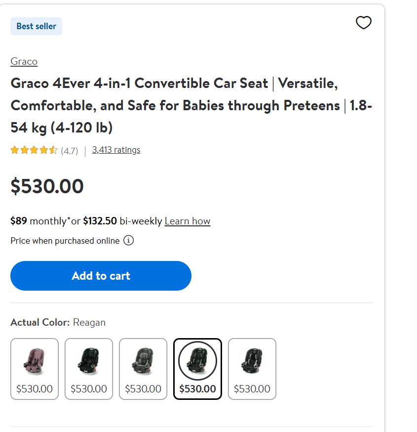Click the product title text
Screen dimensions: 417x432
(191, 105)
